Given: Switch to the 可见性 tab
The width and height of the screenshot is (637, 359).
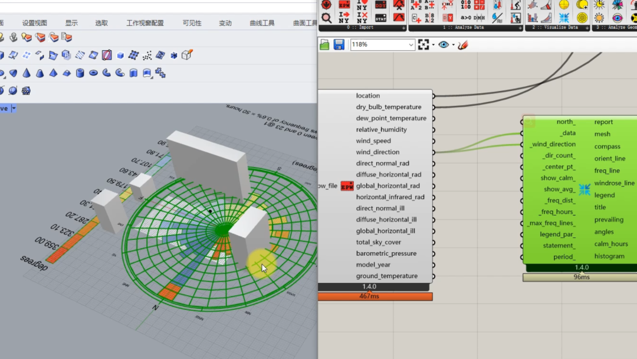Looking at the screenshot, I should coord(192,23).
